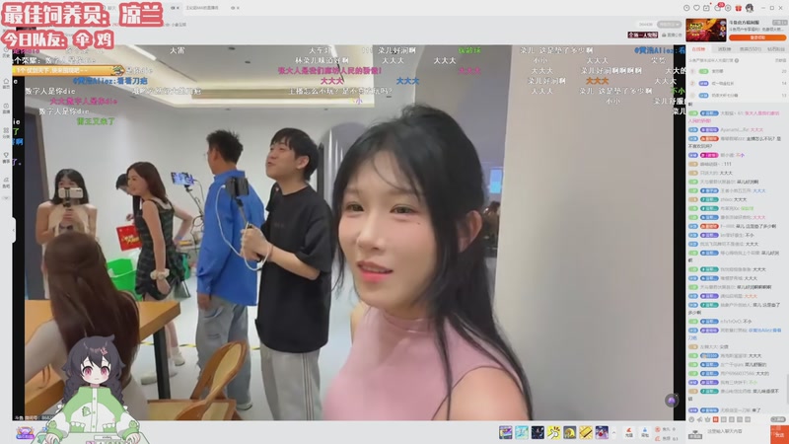
Task: Send the gold bar gift
Action: point(586,432)
